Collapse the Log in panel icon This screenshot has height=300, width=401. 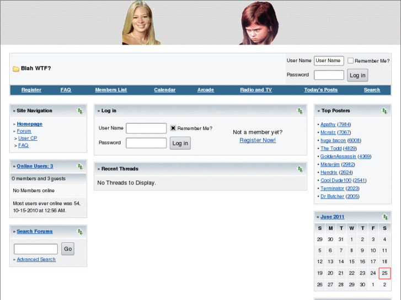pyautogui.click(x=300, y=111)
